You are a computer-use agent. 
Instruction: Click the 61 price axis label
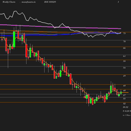[x=124, y=56]
